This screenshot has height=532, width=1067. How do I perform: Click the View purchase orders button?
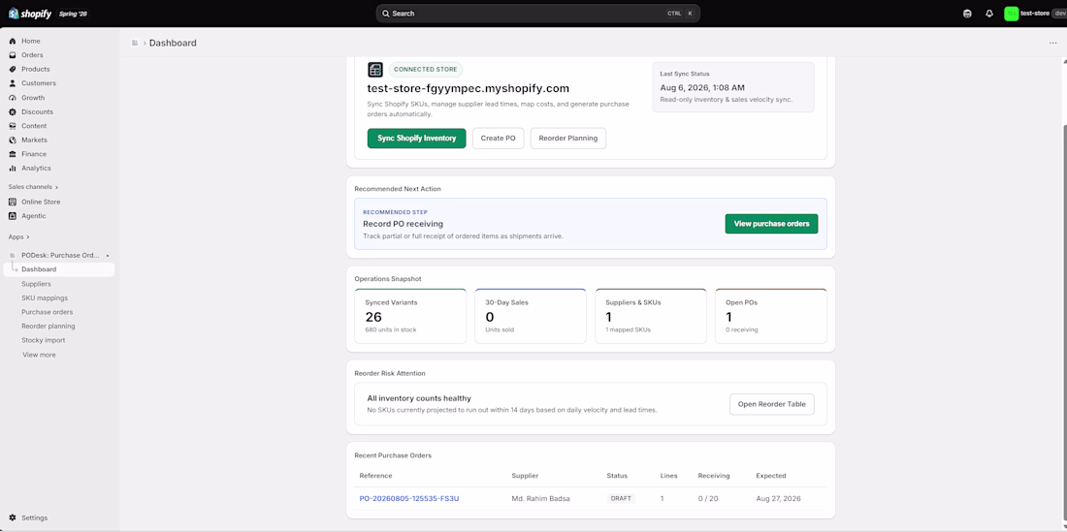click(x=772, y=224)
